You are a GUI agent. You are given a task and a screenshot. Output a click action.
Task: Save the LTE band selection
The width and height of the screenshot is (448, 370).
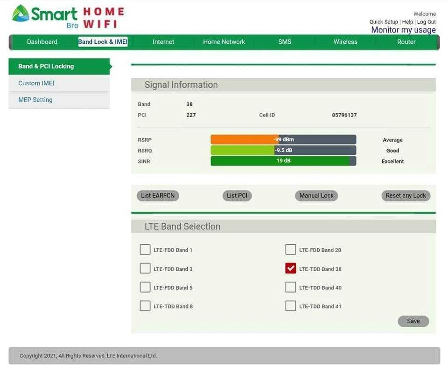413,321
